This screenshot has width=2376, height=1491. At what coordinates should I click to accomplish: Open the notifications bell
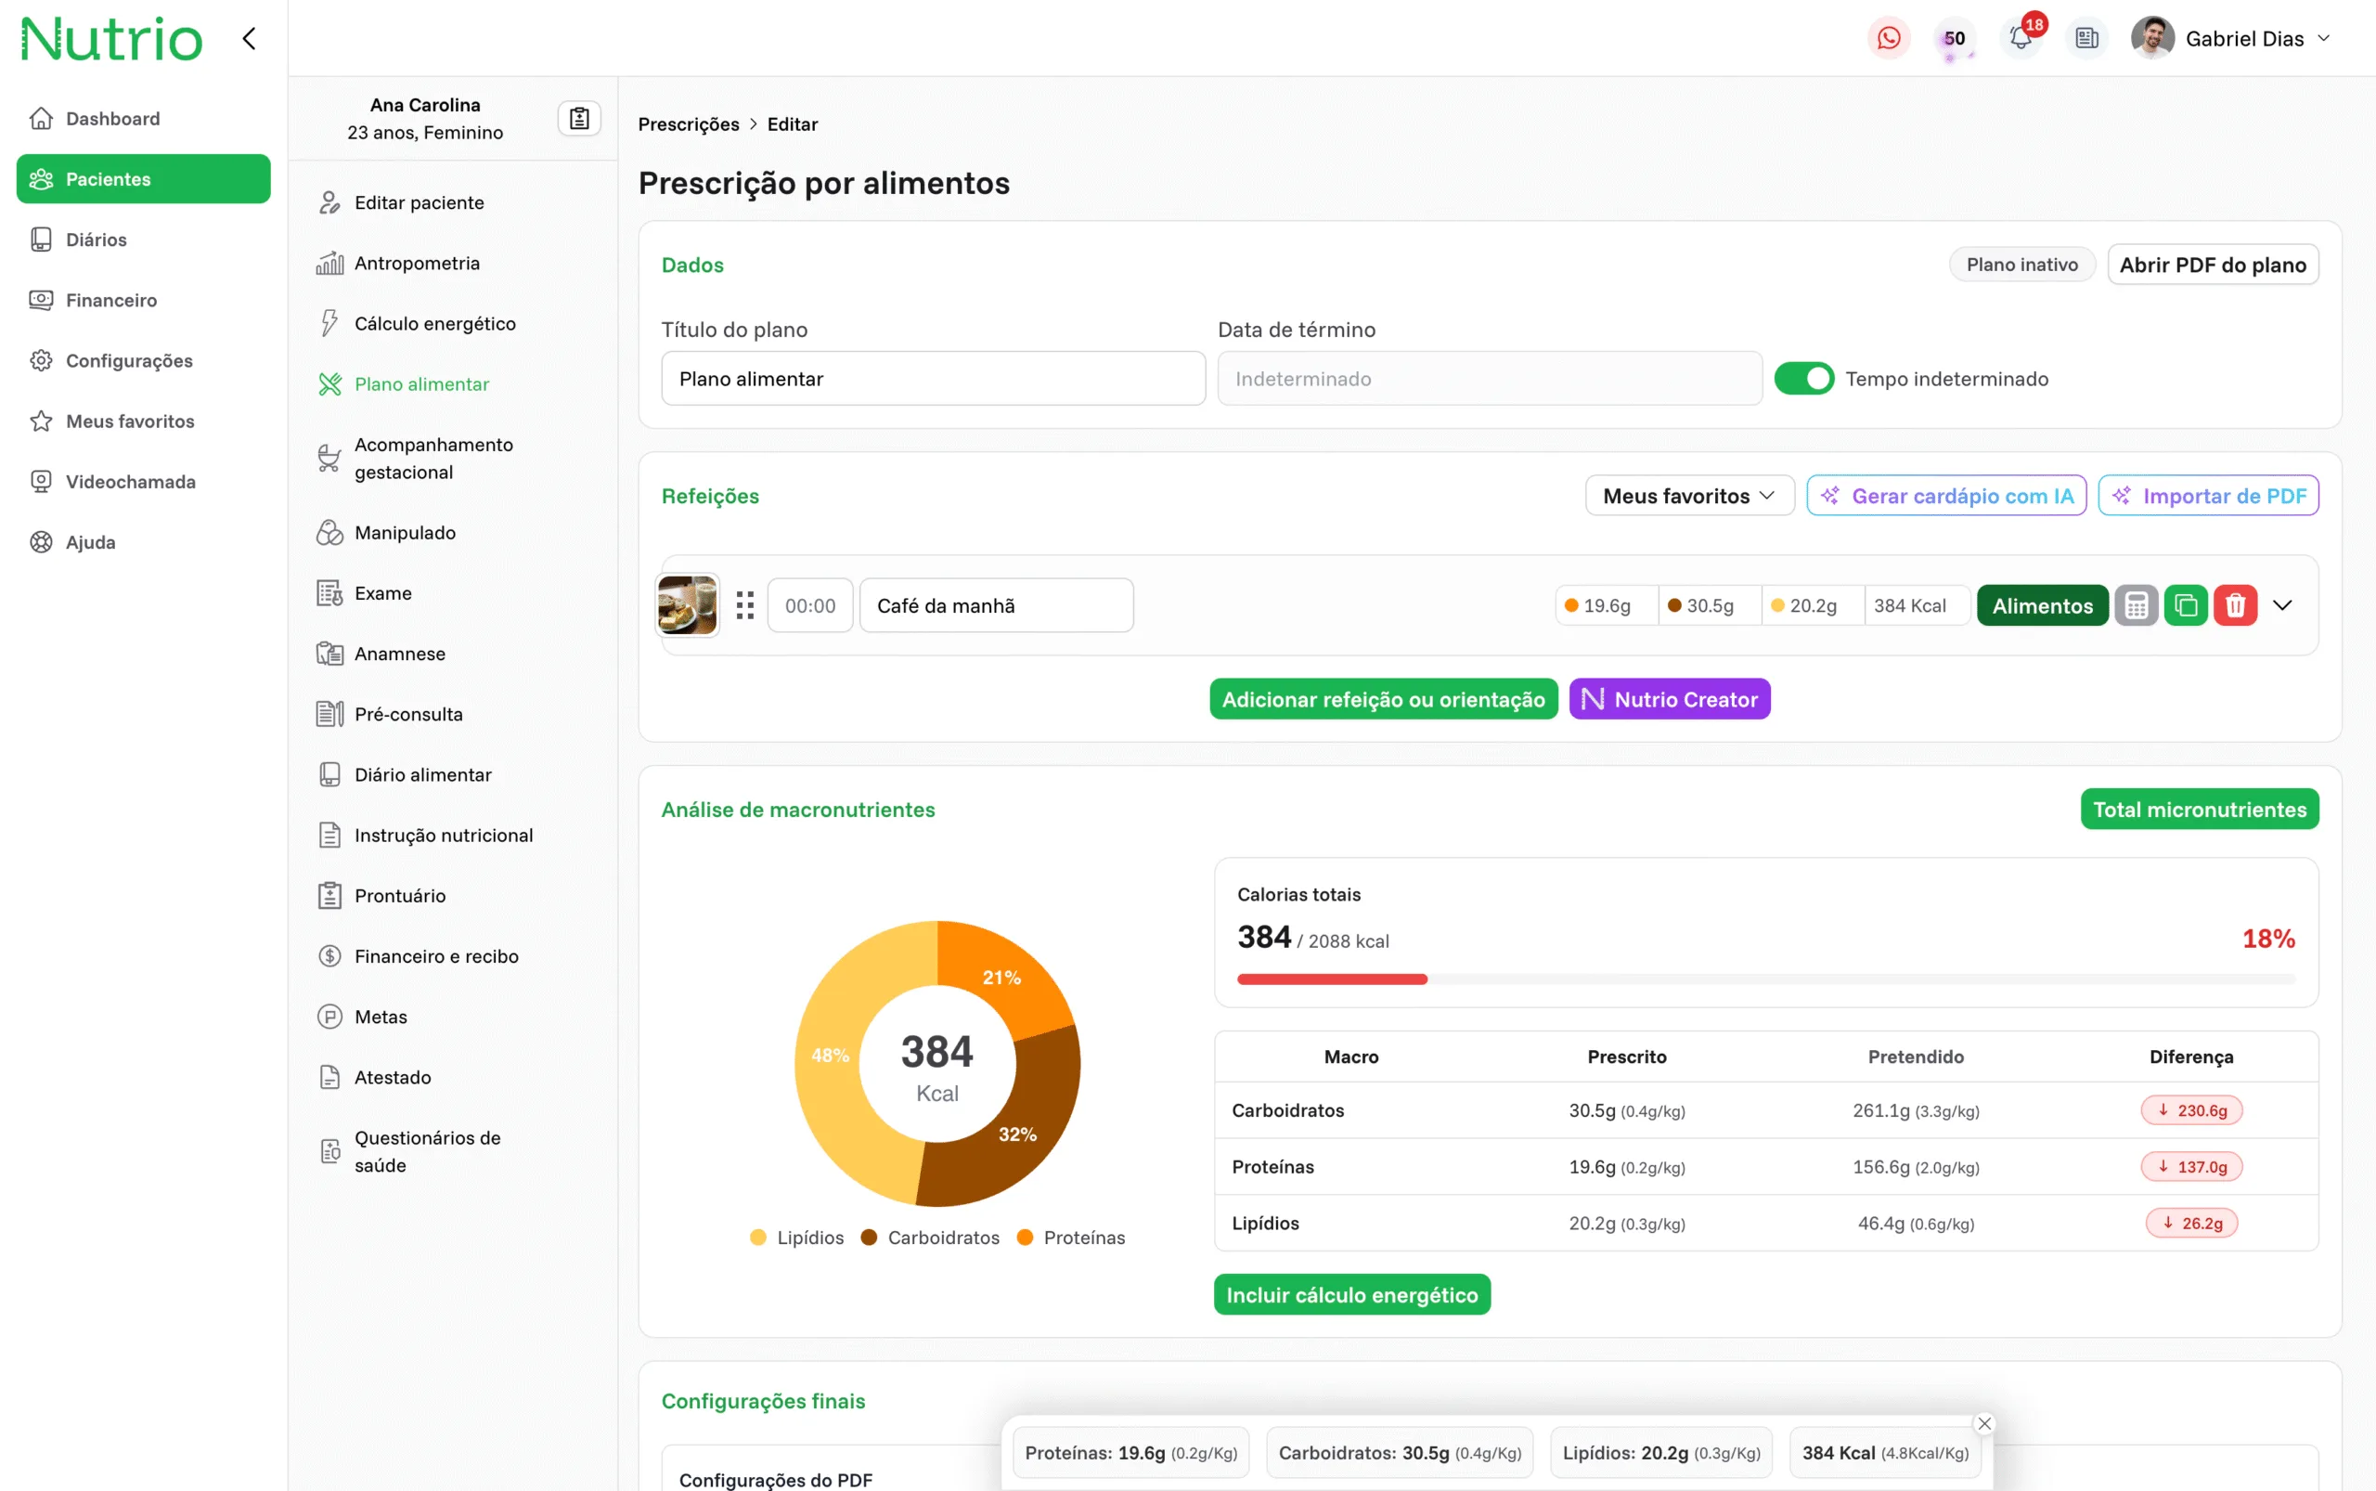pos(2021,38)
